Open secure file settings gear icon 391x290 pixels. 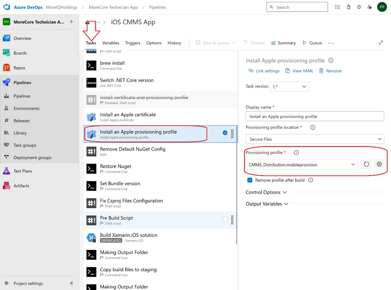coord(379,164)
